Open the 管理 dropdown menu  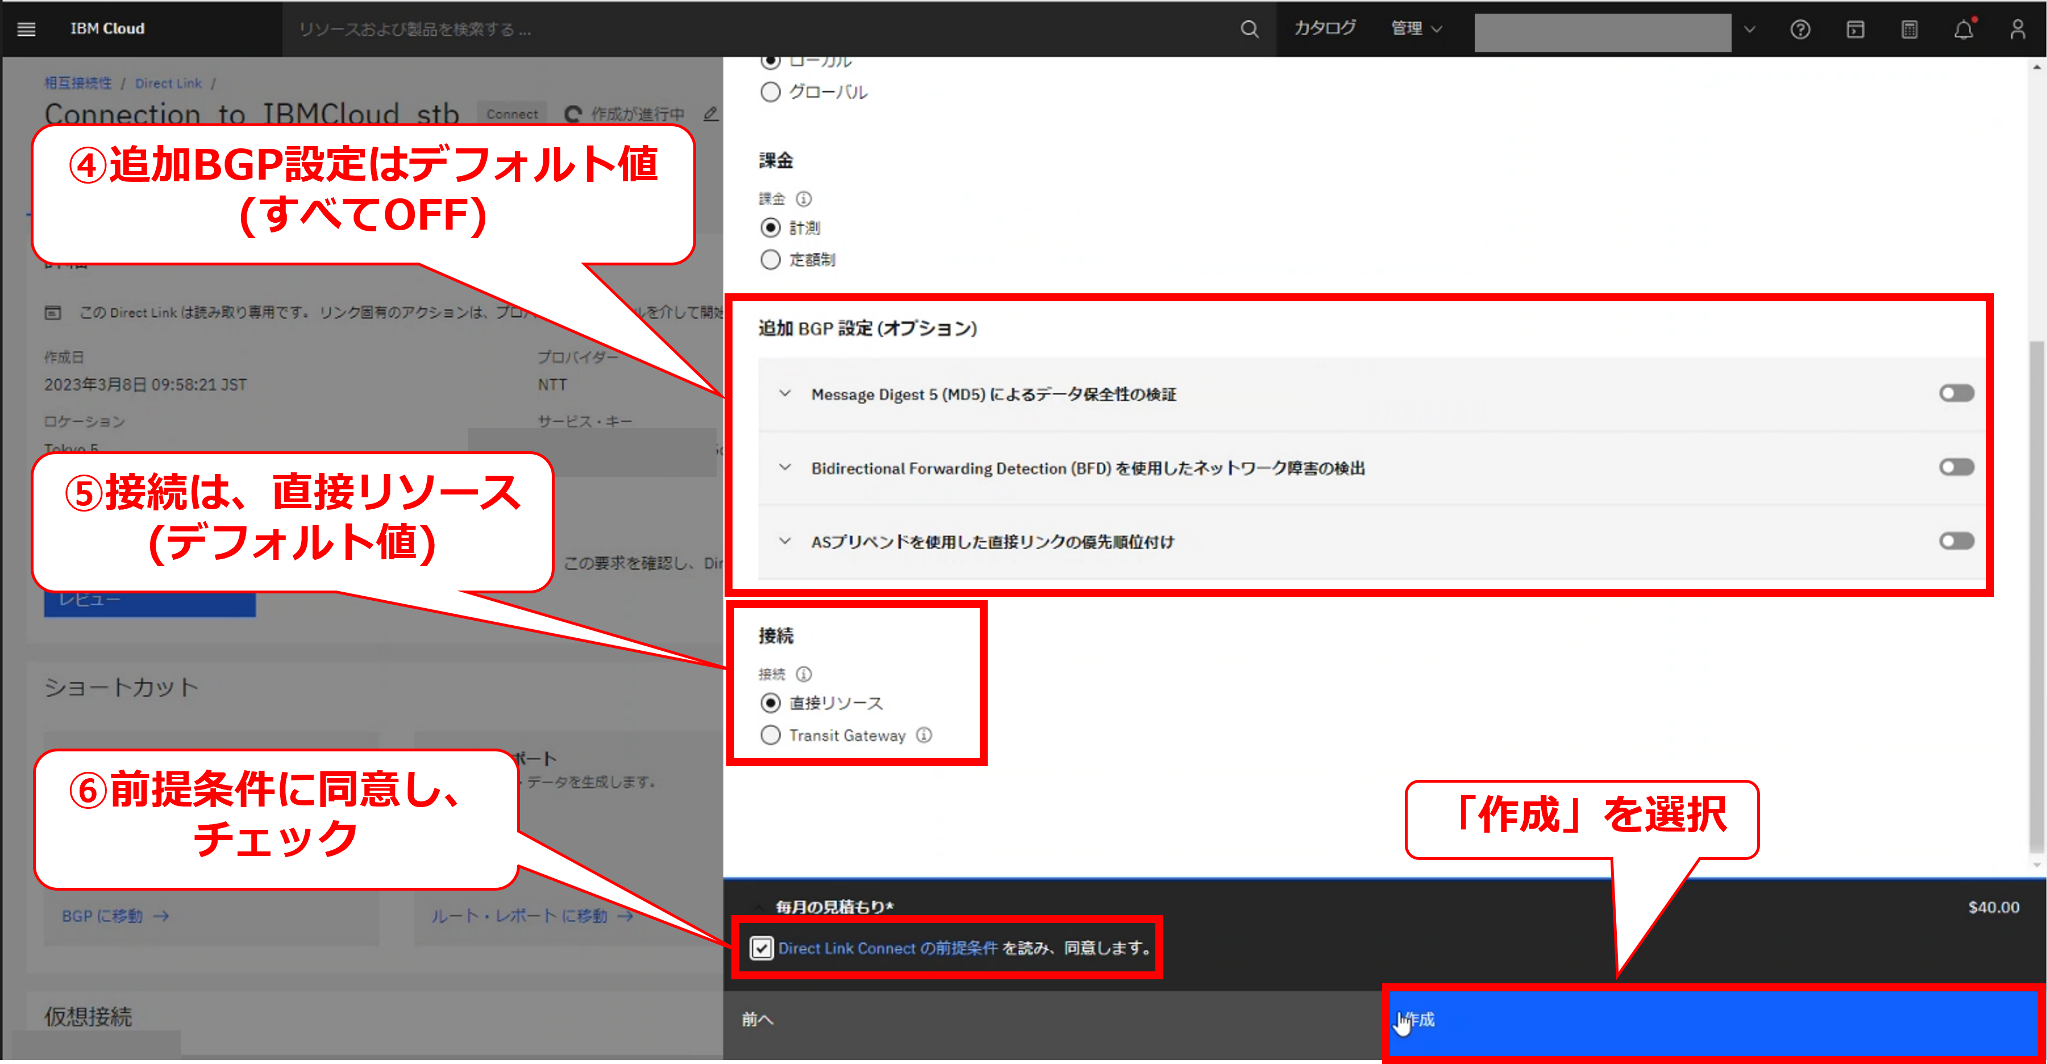(x=1415, y=28)
